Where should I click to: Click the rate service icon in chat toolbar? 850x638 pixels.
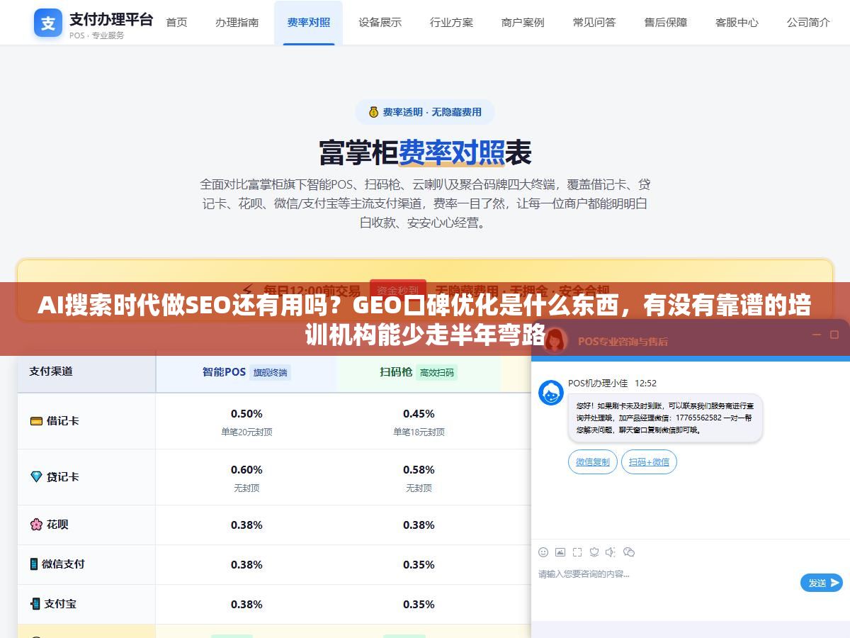[x=594, y=552]
